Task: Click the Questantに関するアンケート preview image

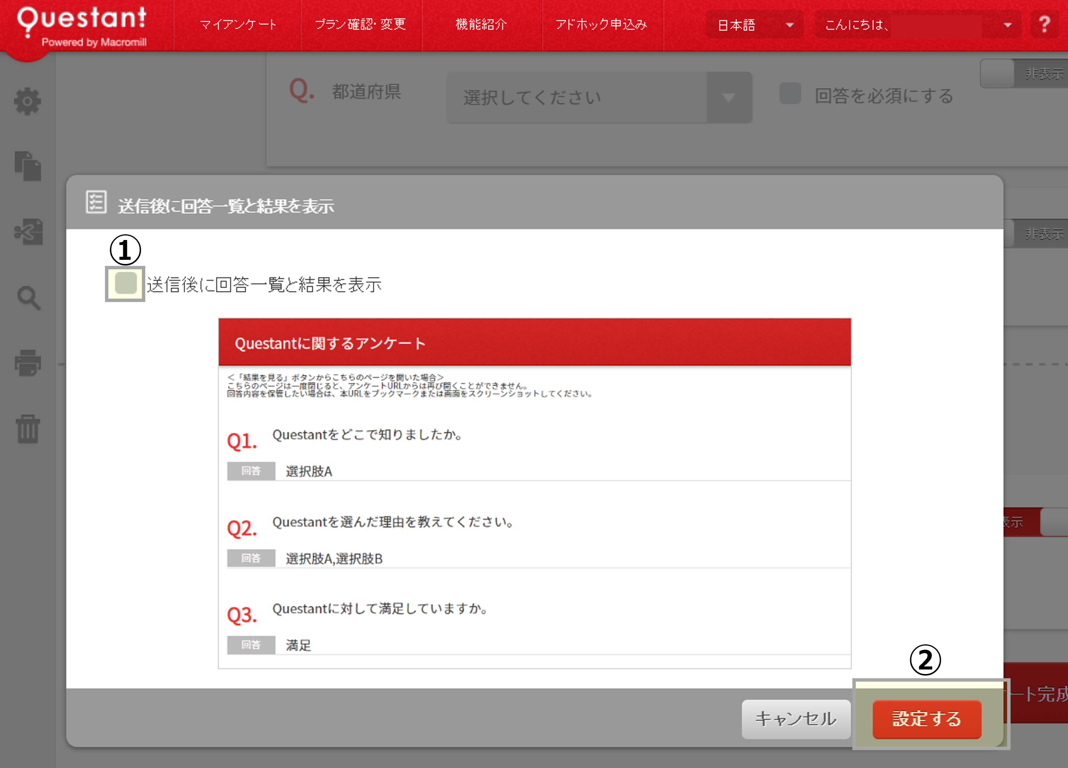Action: (534, 493)
